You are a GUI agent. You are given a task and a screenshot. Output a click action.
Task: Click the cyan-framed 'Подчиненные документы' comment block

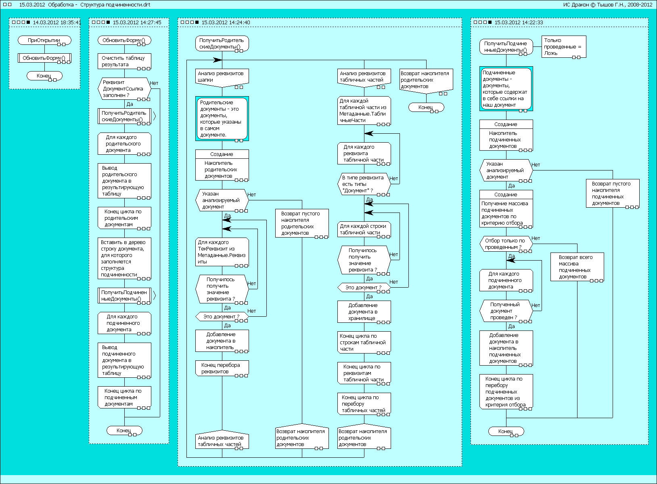click(506, 88)
